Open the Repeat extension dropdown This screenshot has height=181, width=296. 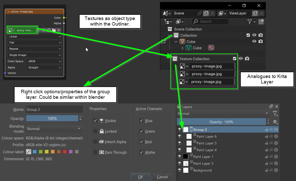click(x=34, y=49)
